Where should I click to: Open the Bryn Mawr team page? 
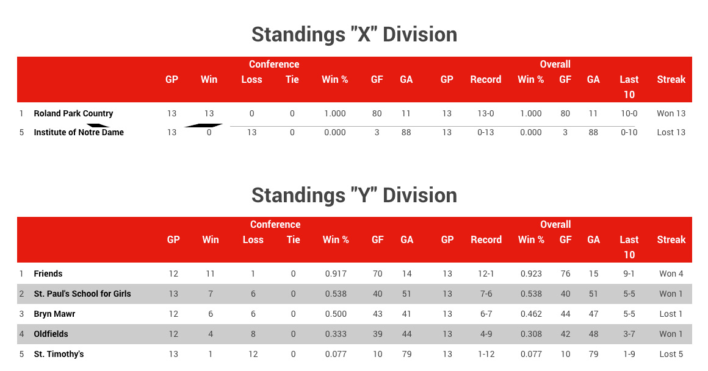click(x=54, y=314)
